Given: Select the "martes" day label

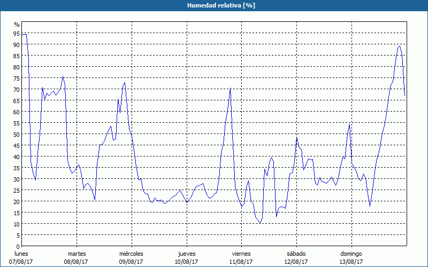Looking at the screenshot, I should (x=77, y=254).
